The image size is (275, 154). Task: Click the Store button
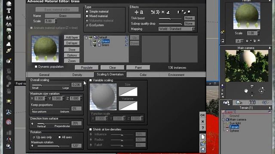pyautogui.click(x=72, y=50)
